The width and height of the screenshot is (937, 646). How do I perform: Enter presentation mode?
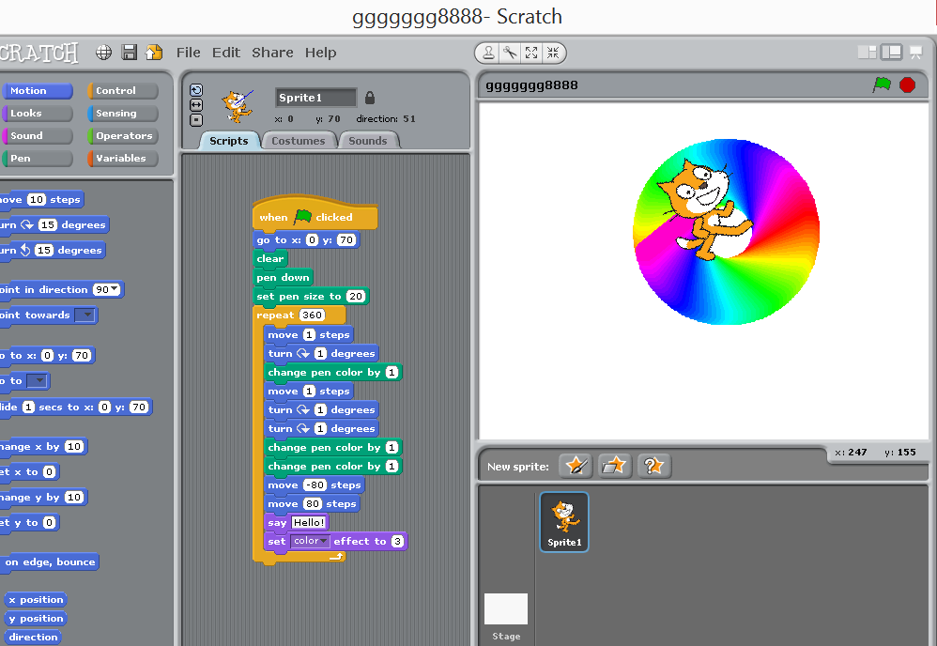tap(915, 53)
